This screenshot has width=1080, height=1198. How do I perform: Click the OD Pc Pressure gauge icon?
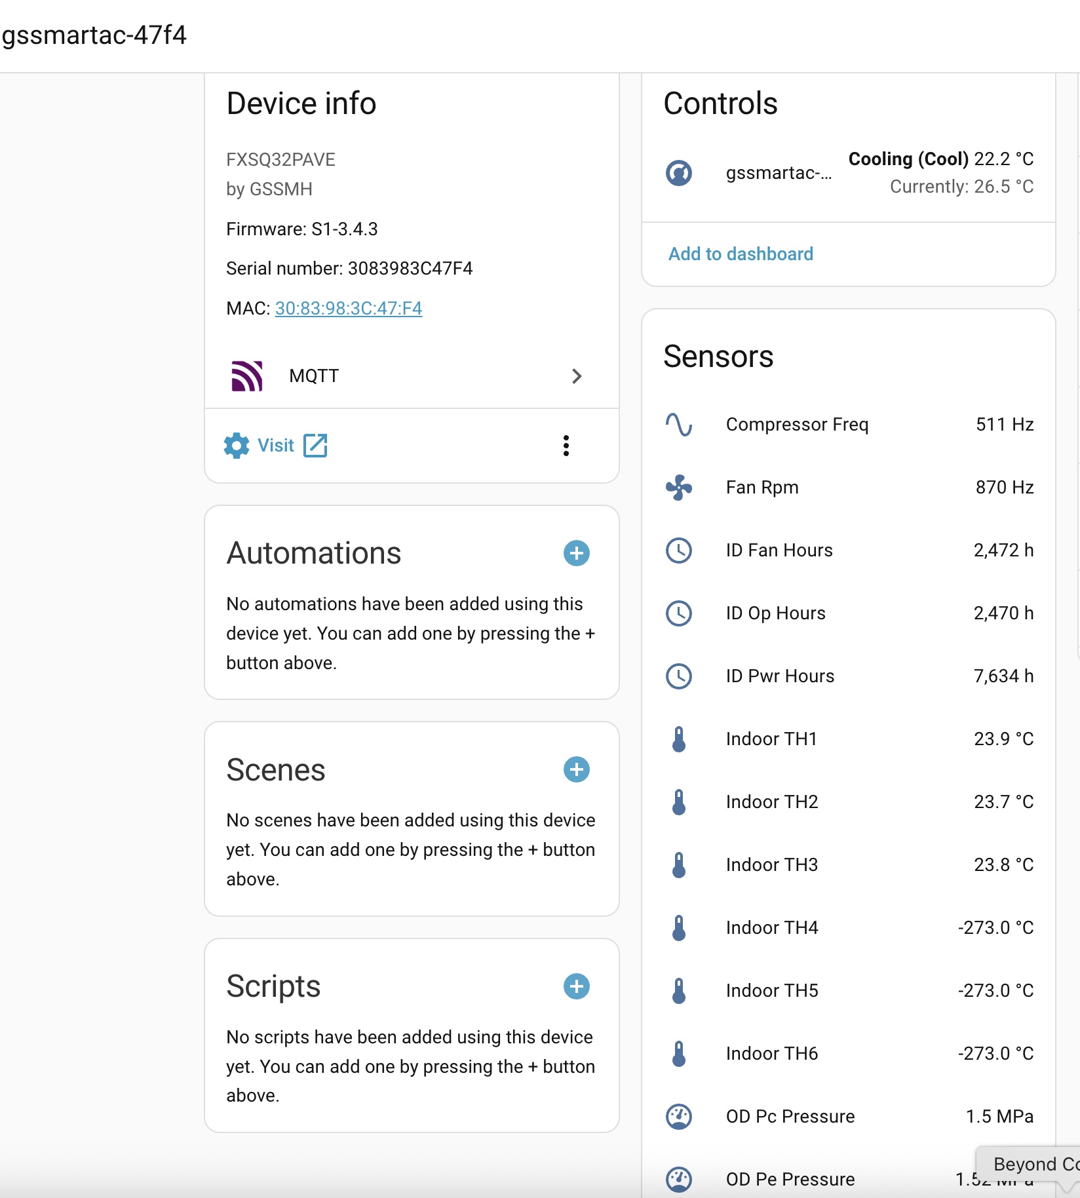(679, 1117)
